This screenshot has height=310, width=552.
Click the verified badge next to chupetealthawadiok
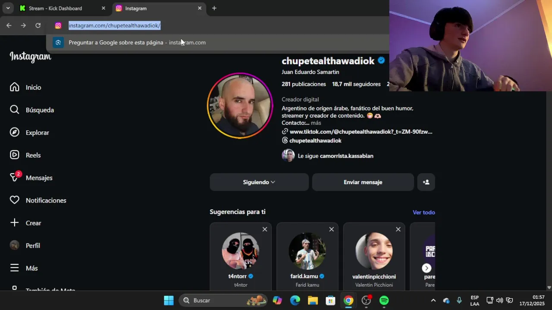click(381, 61)
